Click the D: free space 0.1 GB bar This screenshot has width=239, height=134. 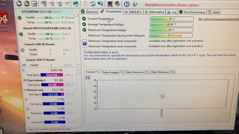52,84
